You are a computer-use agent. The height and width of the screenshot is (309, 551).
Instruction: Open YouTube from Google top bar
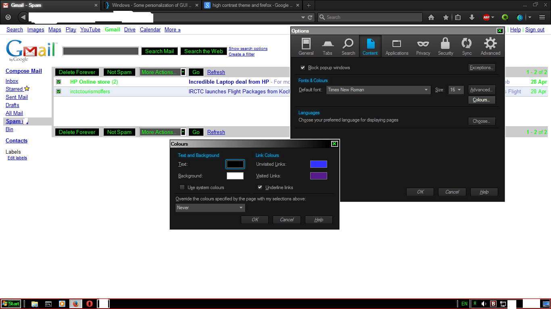pyautogui.click(x=90, y=29)
